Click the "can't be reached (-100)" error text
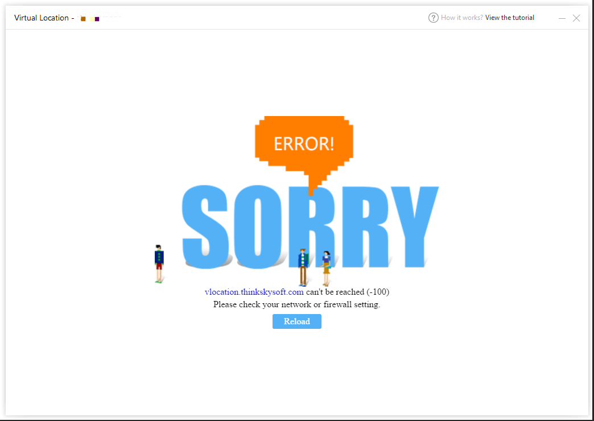Image resolution: width=594 pixels, height=421 pixels. pos(348,292)
